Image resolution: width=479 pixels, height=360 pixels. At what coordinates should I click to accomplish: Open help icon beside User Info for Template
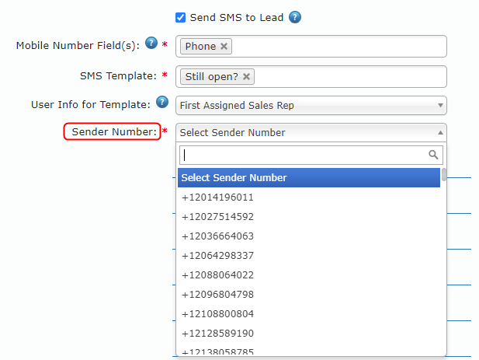pyautogui.click(x=162, y=102)
